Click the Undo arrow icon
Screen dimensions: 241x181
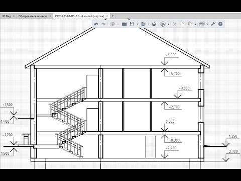click(x=96, y=24)
